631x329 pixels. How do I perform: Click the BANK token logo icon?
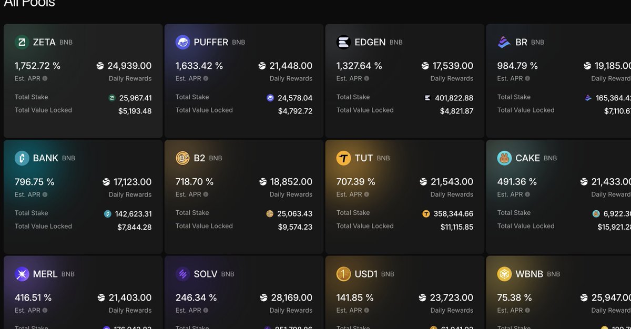[22, 158]
